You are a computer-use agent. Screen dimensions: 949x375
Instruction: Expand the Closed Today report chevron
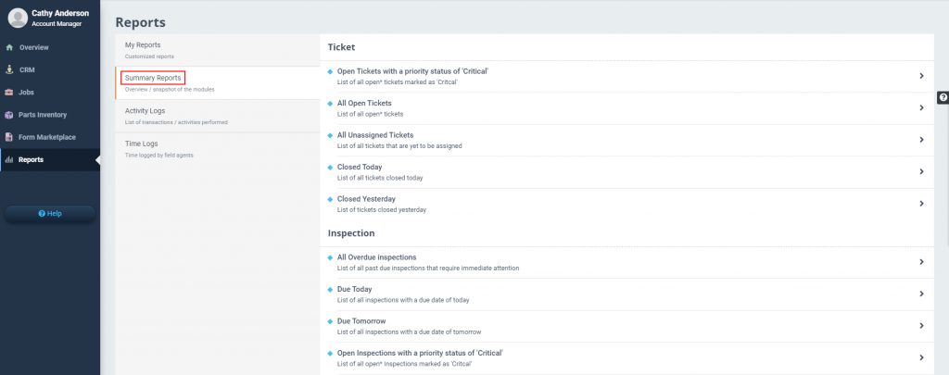point(921,171)
